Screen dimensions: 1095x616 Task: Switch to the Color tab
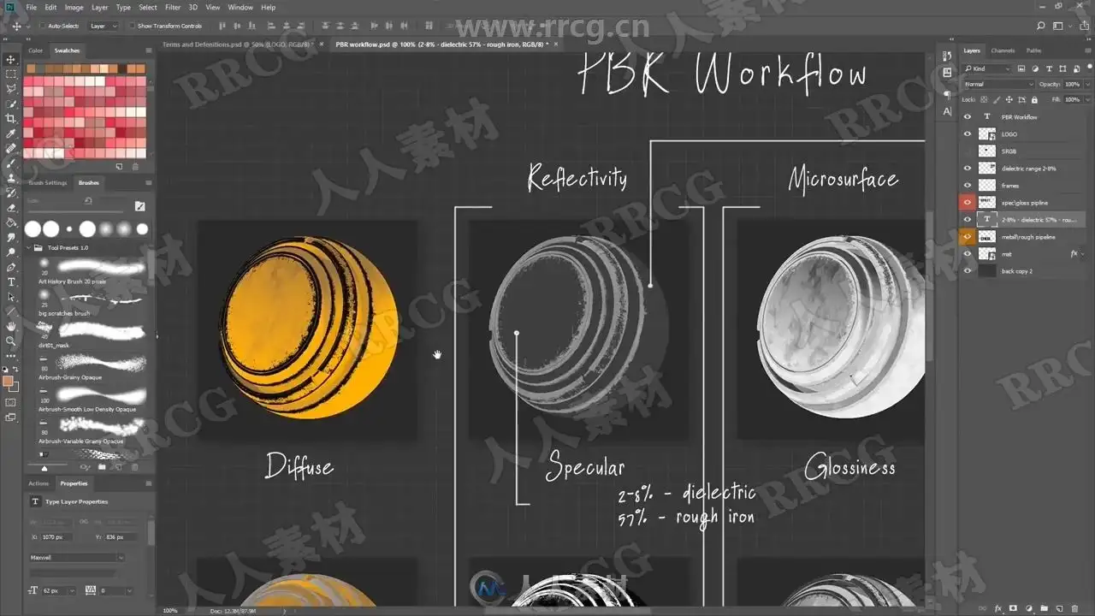[x=36, y=50]
